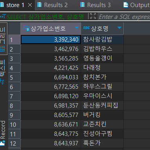Open the Record side panel
150x150 pixels.
pyautogui.click(x=3, y=133)
